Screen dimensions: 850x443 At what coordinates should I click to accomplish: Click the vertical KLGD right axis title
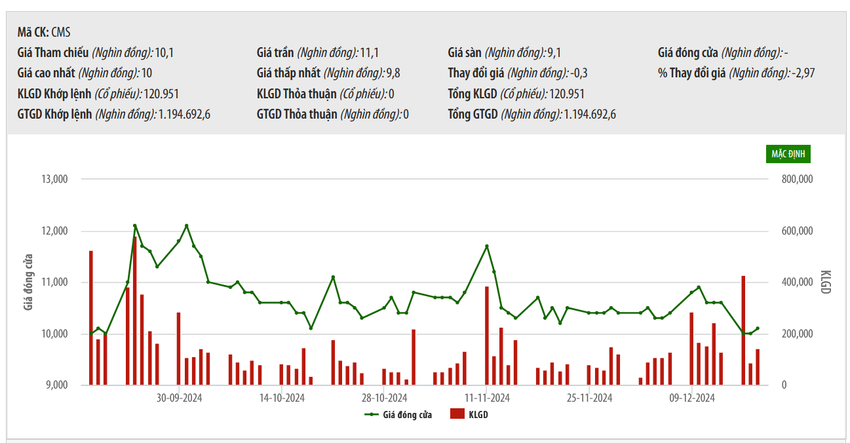point(825,281)
